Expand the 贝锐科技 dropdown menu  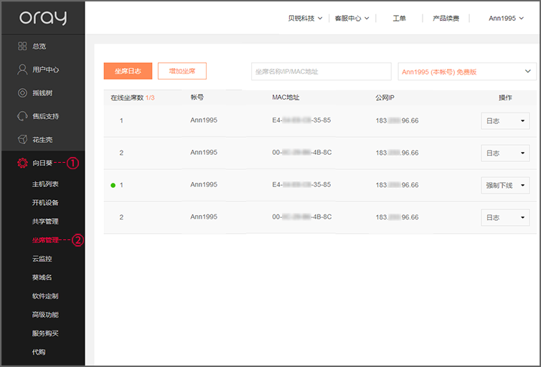tap(305, 19)
